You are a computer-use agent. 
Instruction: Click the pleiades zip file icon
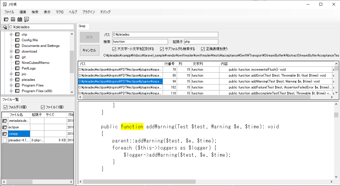click(x=5, y=140)
